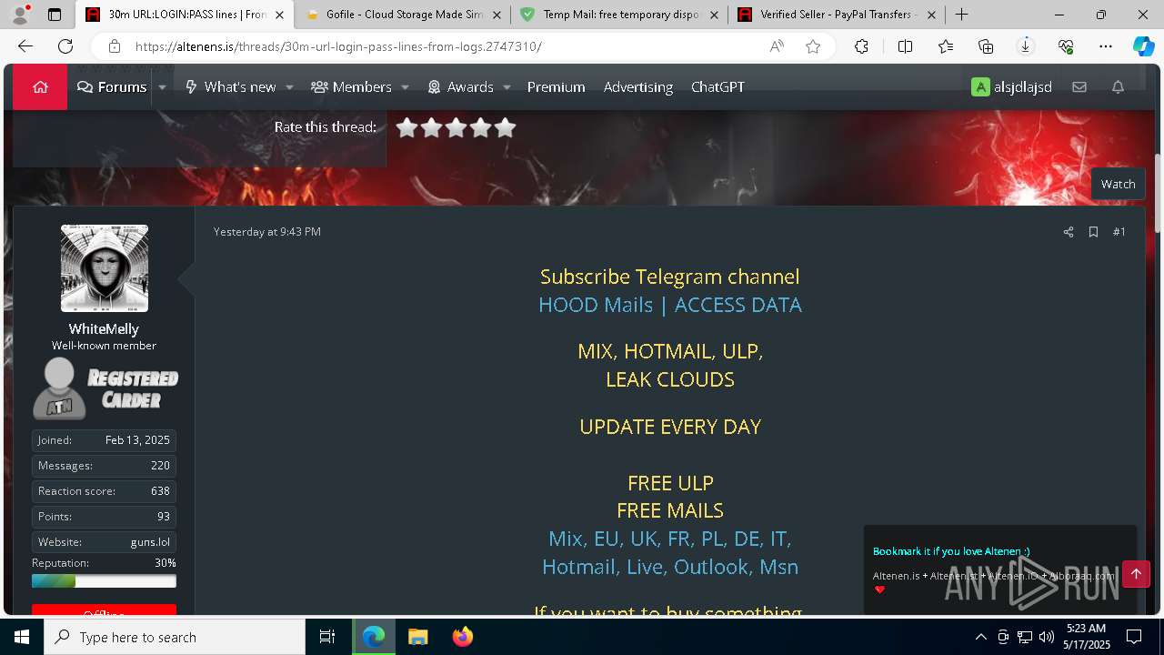The image size is (1164, 655).
Task: Open the volume control in system tray
Action: tap(1047, 637)
